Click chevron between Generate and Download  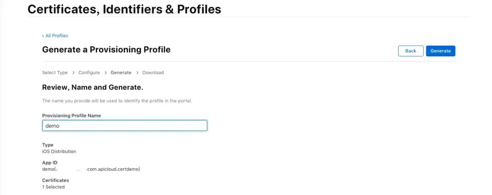point(137,73)
